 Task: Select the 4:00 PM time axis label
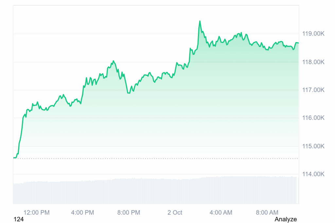point(82,213)
